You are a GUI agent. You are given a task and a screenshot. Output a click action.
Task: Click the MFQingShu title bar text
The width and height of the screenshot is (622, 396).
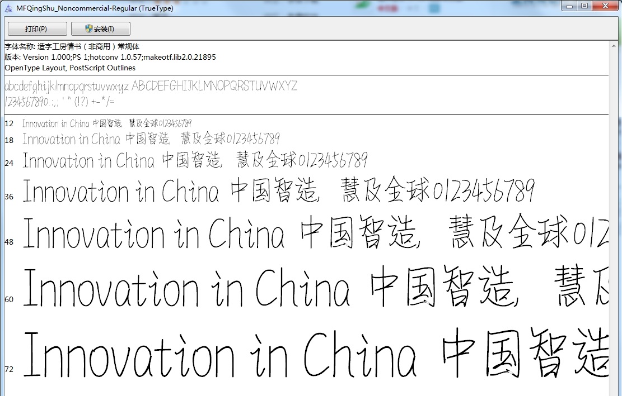pos(95,8)
